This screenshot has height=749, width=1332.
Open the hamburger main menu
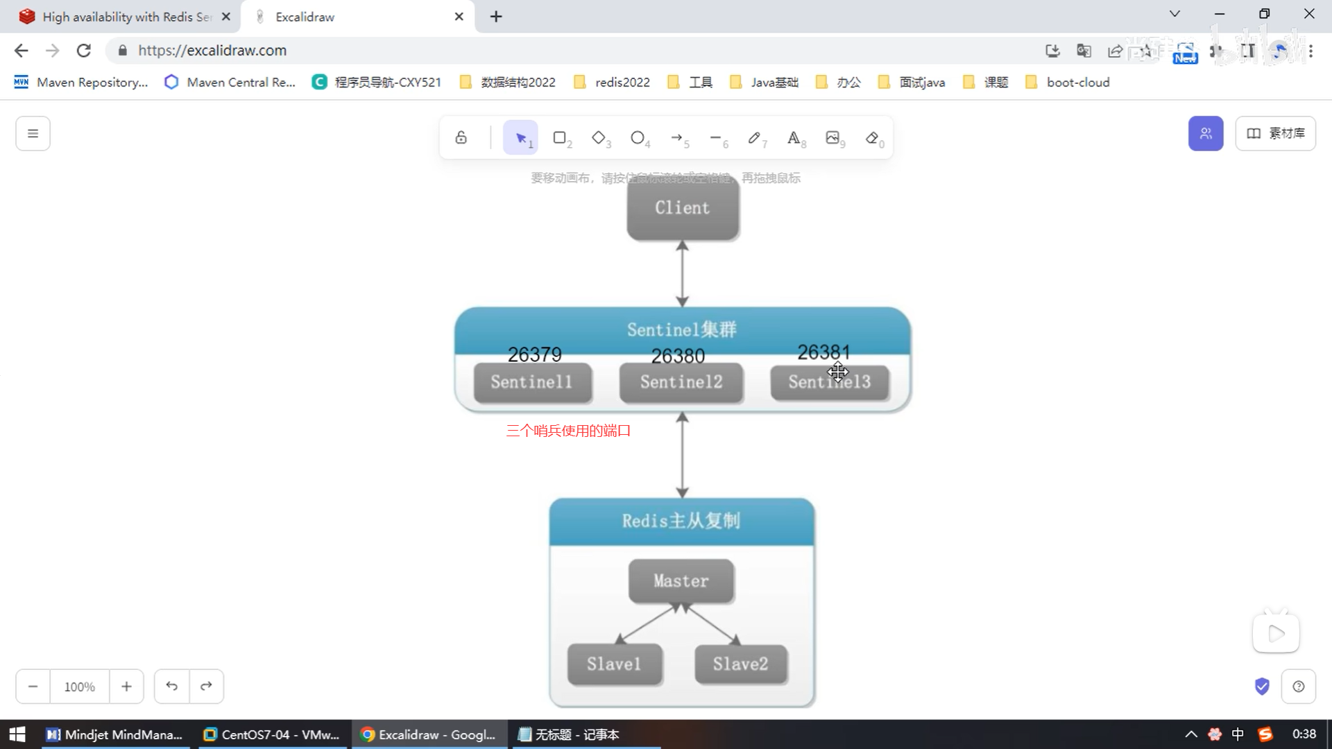pos(33,133)
